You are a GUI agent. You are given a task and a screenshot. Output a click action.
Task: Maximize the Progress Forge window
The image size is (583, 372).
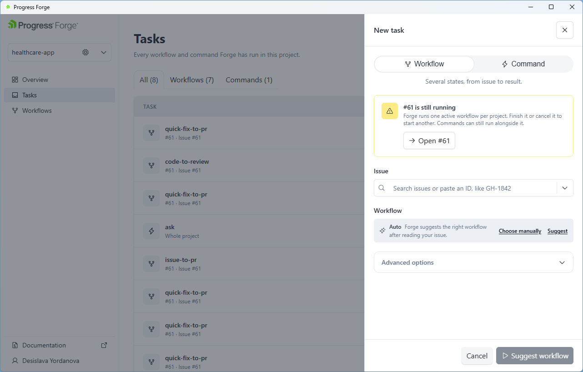[x=551, y=7]
